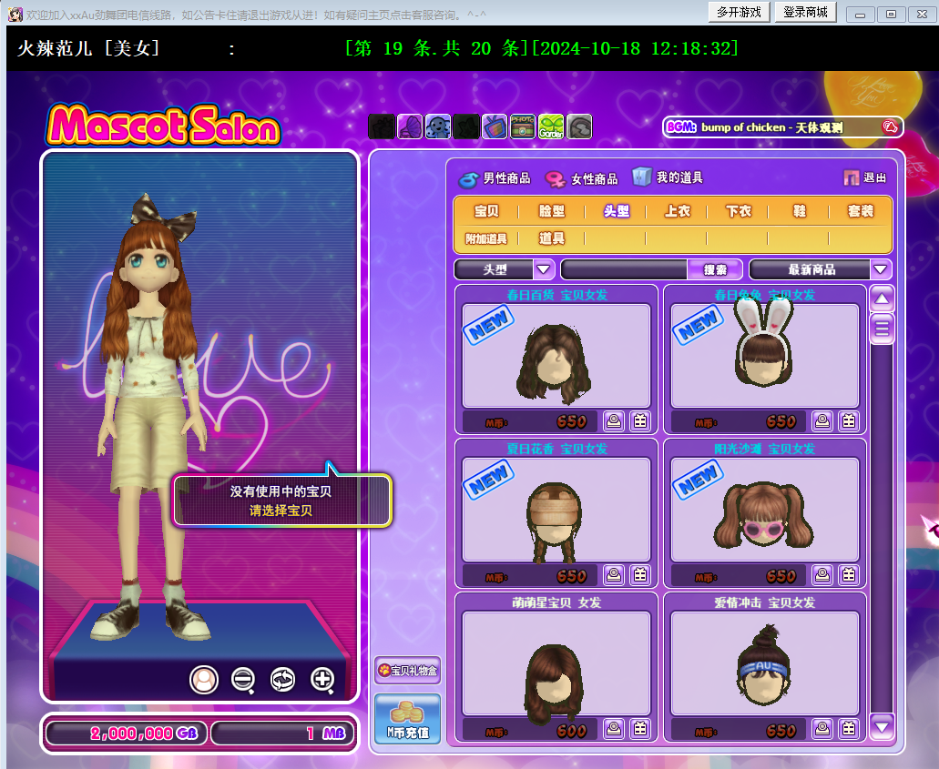The height and width of the screenshot is (769, 939).
Task: Try on the 春日百媚 hair item
Action: coord(615,421)
